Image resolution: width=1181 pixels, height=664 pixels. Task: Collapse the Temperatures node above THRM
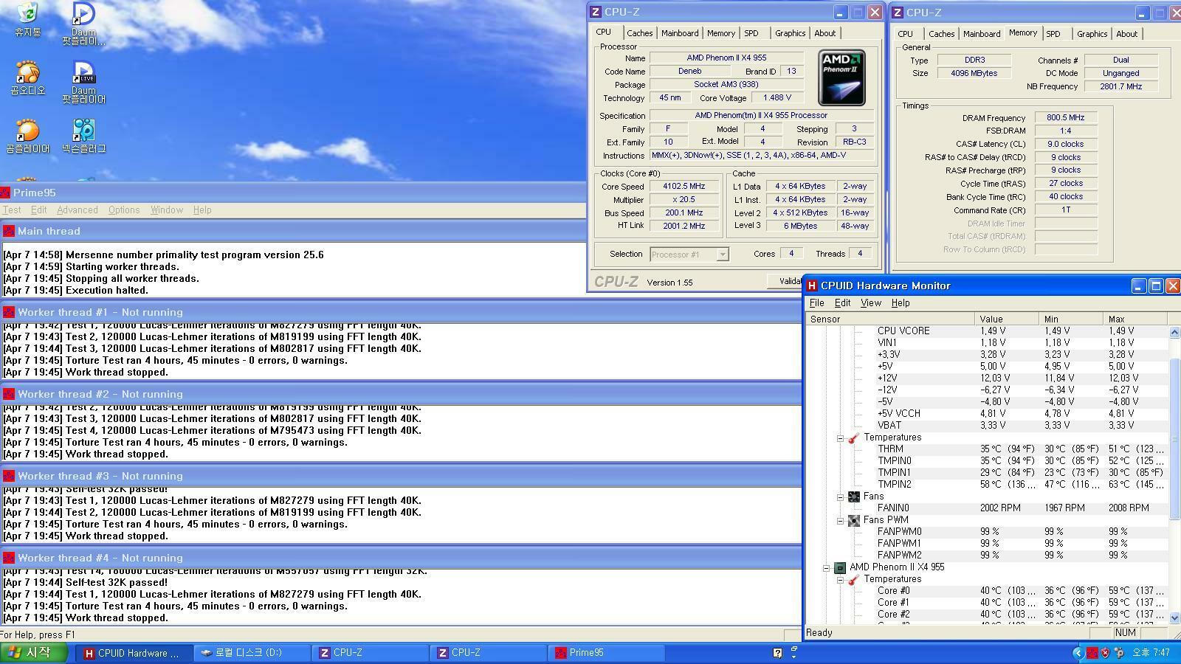click(x=840, y=438)
